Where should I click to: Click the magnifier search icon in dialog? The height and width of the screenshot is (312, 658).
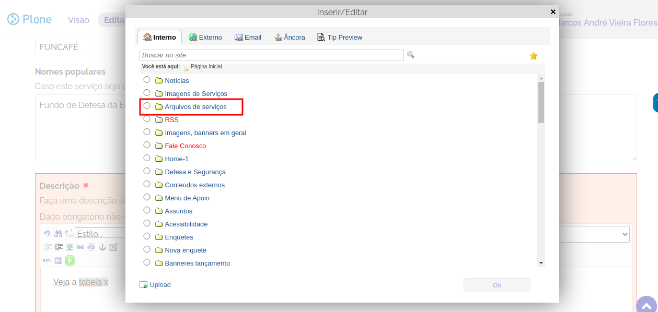[410, 55]
